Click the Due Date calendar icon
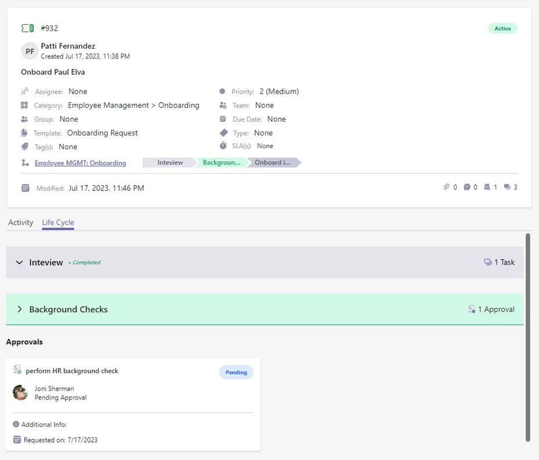The height and width of the screenshot is (460, 539). [223, 119]
